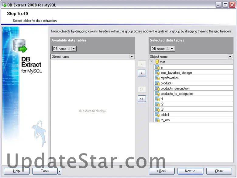237x178 pixels.
Task: Click the Close button at bottom
Action: point(219,171)
